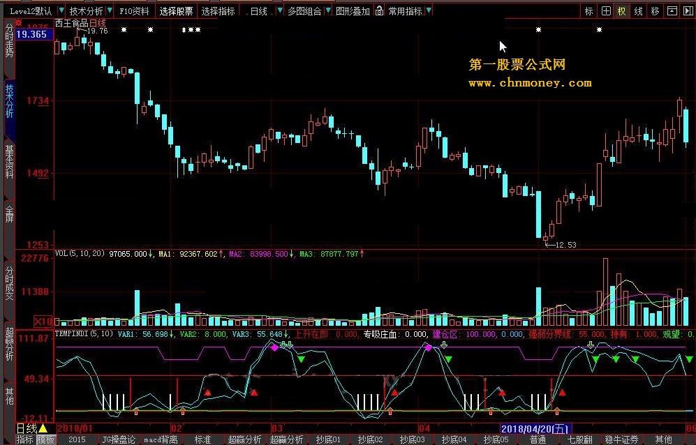Select the macd背离 indicator tab

(x=161, y=439)
